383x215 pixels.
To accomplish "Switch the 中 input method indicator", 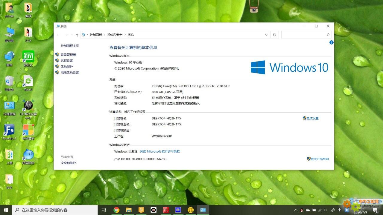I will click(339, 210).
